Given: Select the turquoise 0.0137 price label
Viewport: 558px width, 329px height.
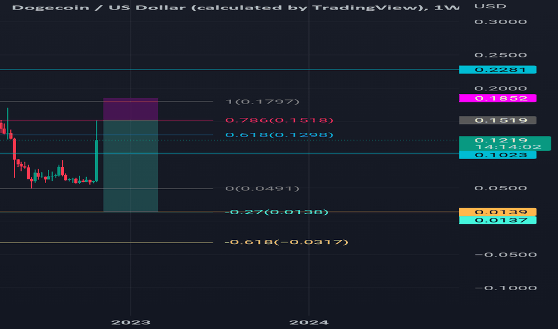Looking at the screenshot, I should (498, 220).
